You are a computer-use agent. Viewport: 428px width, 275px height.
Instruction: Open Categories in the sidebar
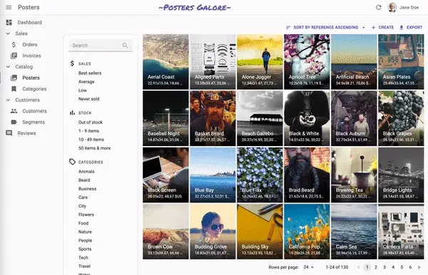(34, 89)
